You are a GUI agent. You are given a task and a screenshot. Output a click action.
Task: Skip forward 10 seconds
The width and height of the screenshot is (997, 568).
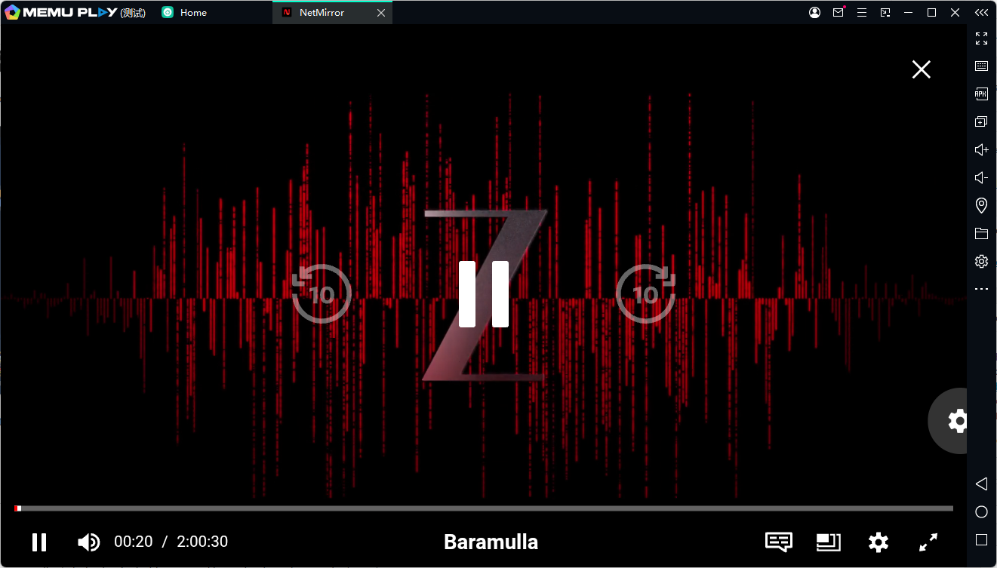pos(645,293)
